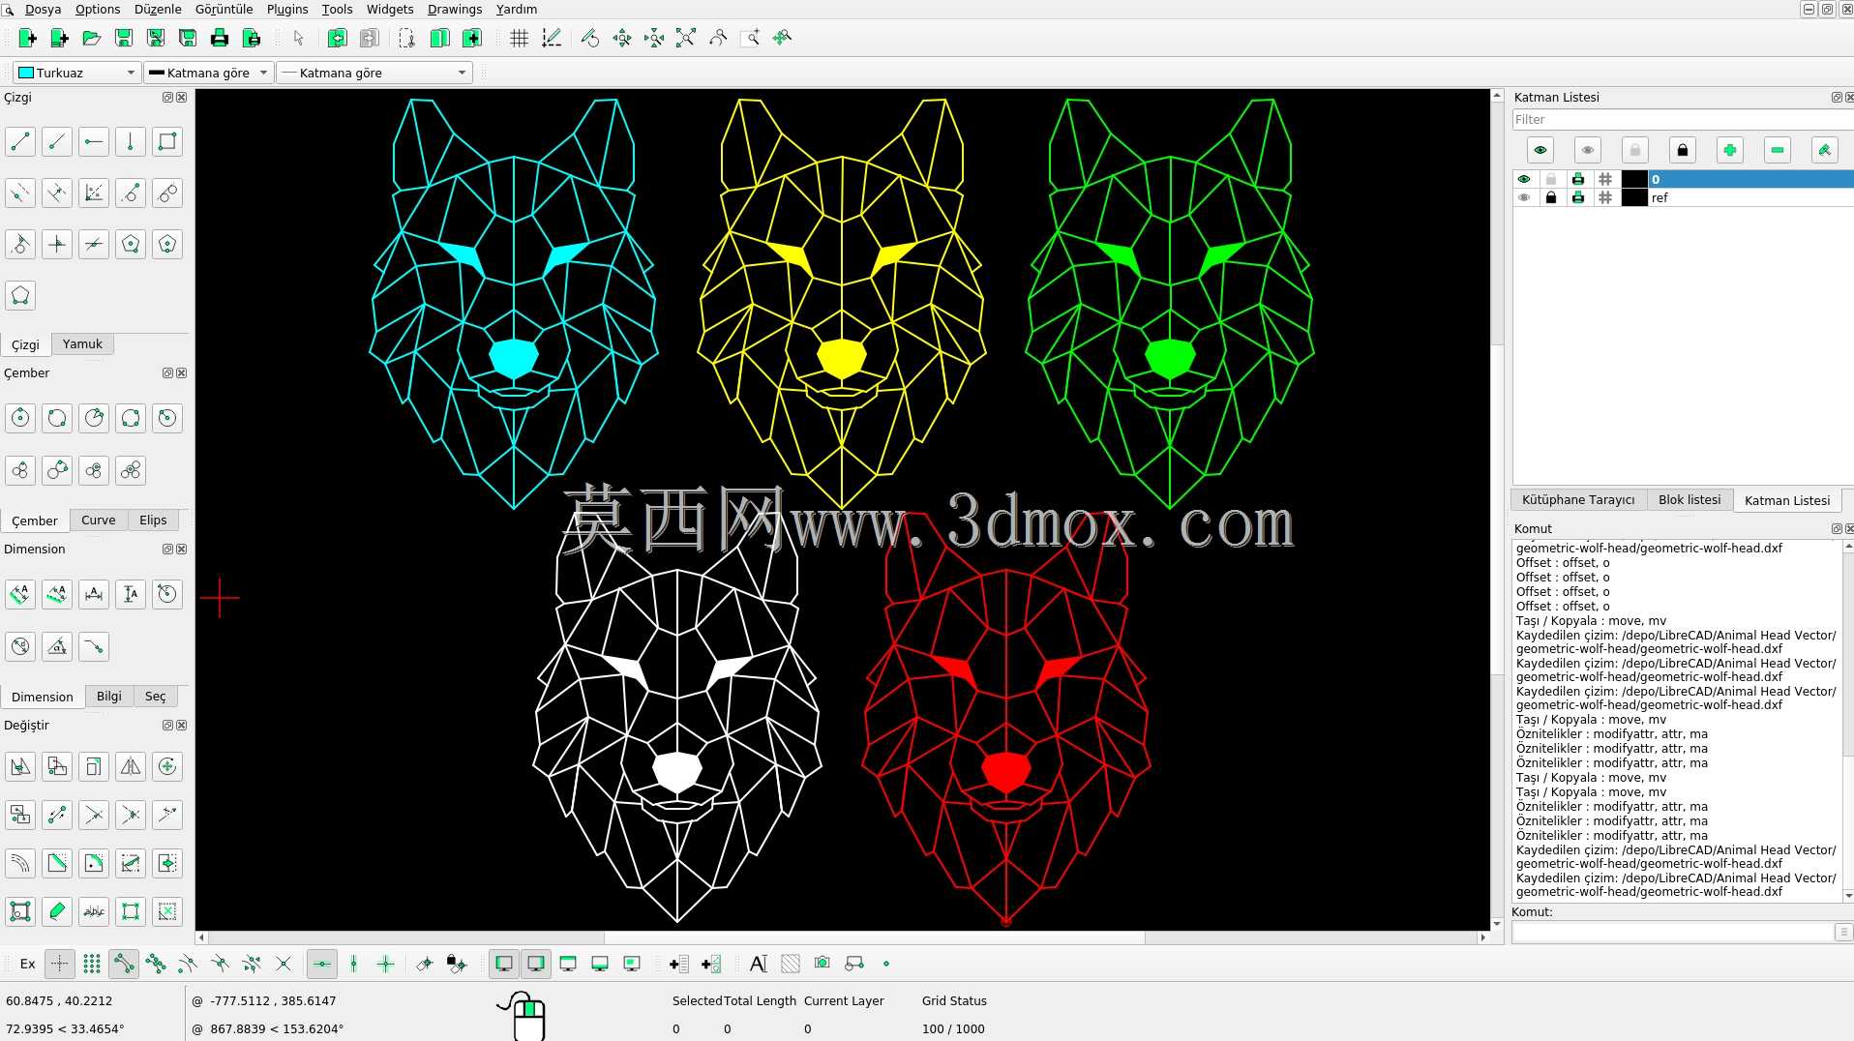
Task: Select the Mirror modify tool
Action: pos(131,766)
